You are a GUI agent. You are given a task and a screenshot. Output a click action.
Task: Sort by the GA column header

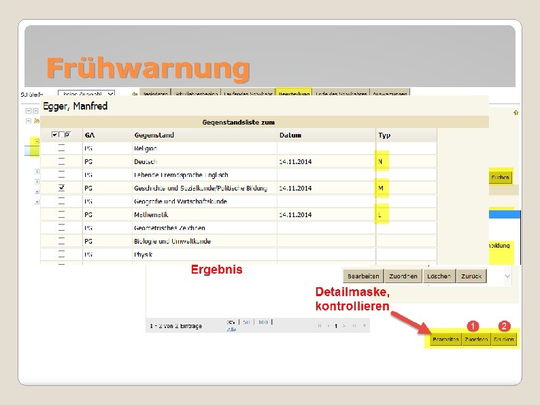(x=90, y=135)
